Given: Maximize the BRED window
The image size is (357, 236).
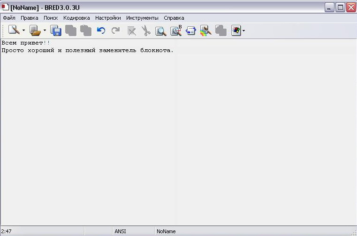Looking at the screenshot, I should point(340,8).
